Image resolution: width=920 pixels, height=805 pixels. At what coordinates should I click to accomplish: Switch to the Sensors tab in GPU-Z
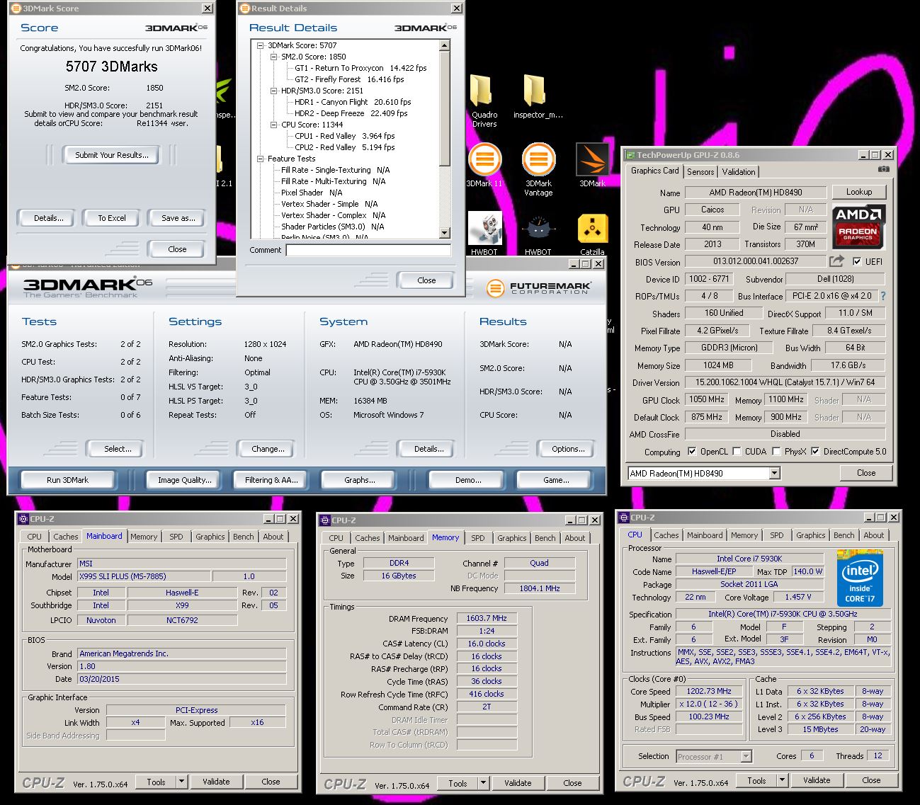click(x=700, y=172)
